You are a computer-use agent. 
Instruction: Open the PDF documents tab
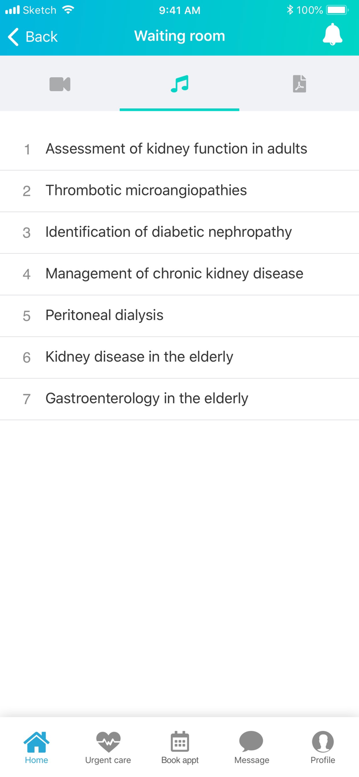point(299,84)
